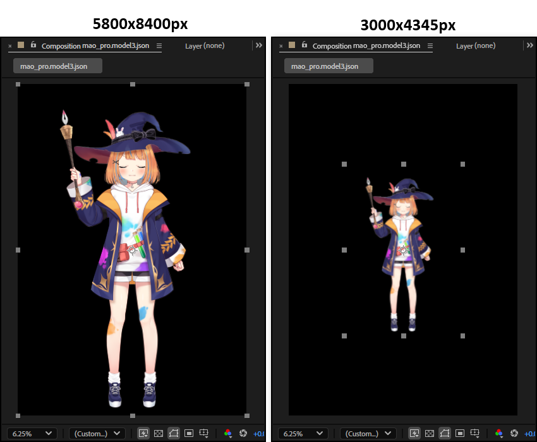The image size is (537, 442).
Task: Enable Region of Interest in right composition panel
Action: [459, 433]
